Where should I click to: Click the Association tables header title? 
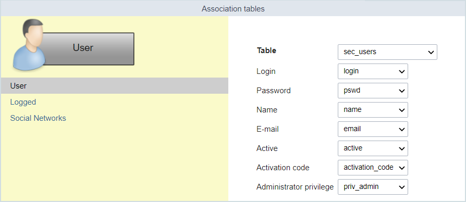[233, 9]
